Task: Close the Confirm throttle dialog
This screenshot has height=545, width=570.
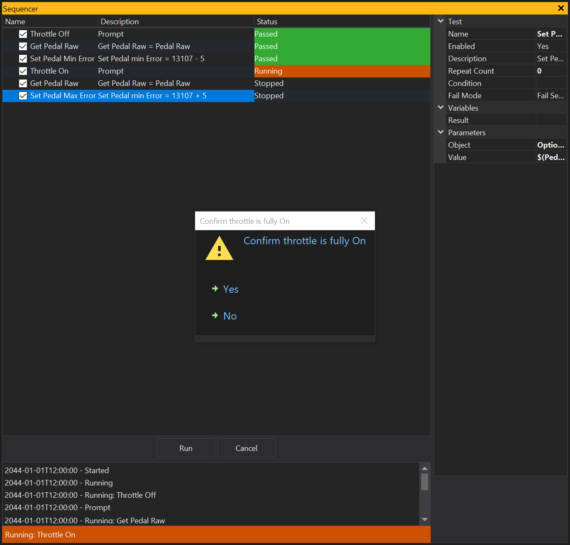Action: coord(364,221)
